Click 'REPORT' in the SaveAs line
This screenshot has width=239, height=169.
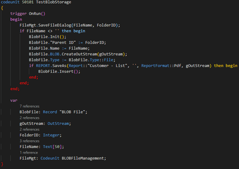[x=43, y=66]
